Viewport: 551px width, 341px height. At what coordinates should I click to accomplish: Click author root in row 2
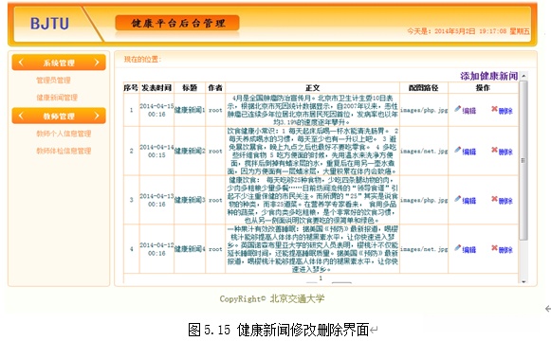(x=215, y=152)
